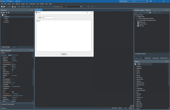Open the Tools menu
Screen dimensions: 170x110
click(38, 4)
